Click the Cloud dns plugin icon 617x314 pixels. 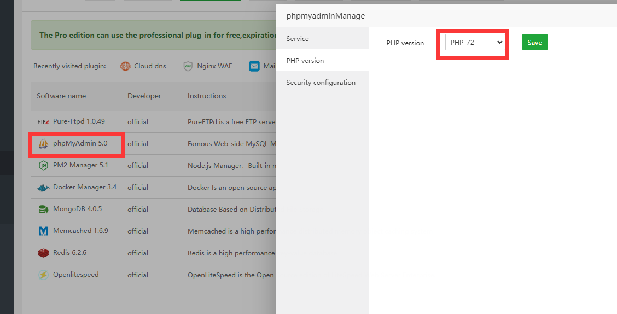tap(125, 67)
